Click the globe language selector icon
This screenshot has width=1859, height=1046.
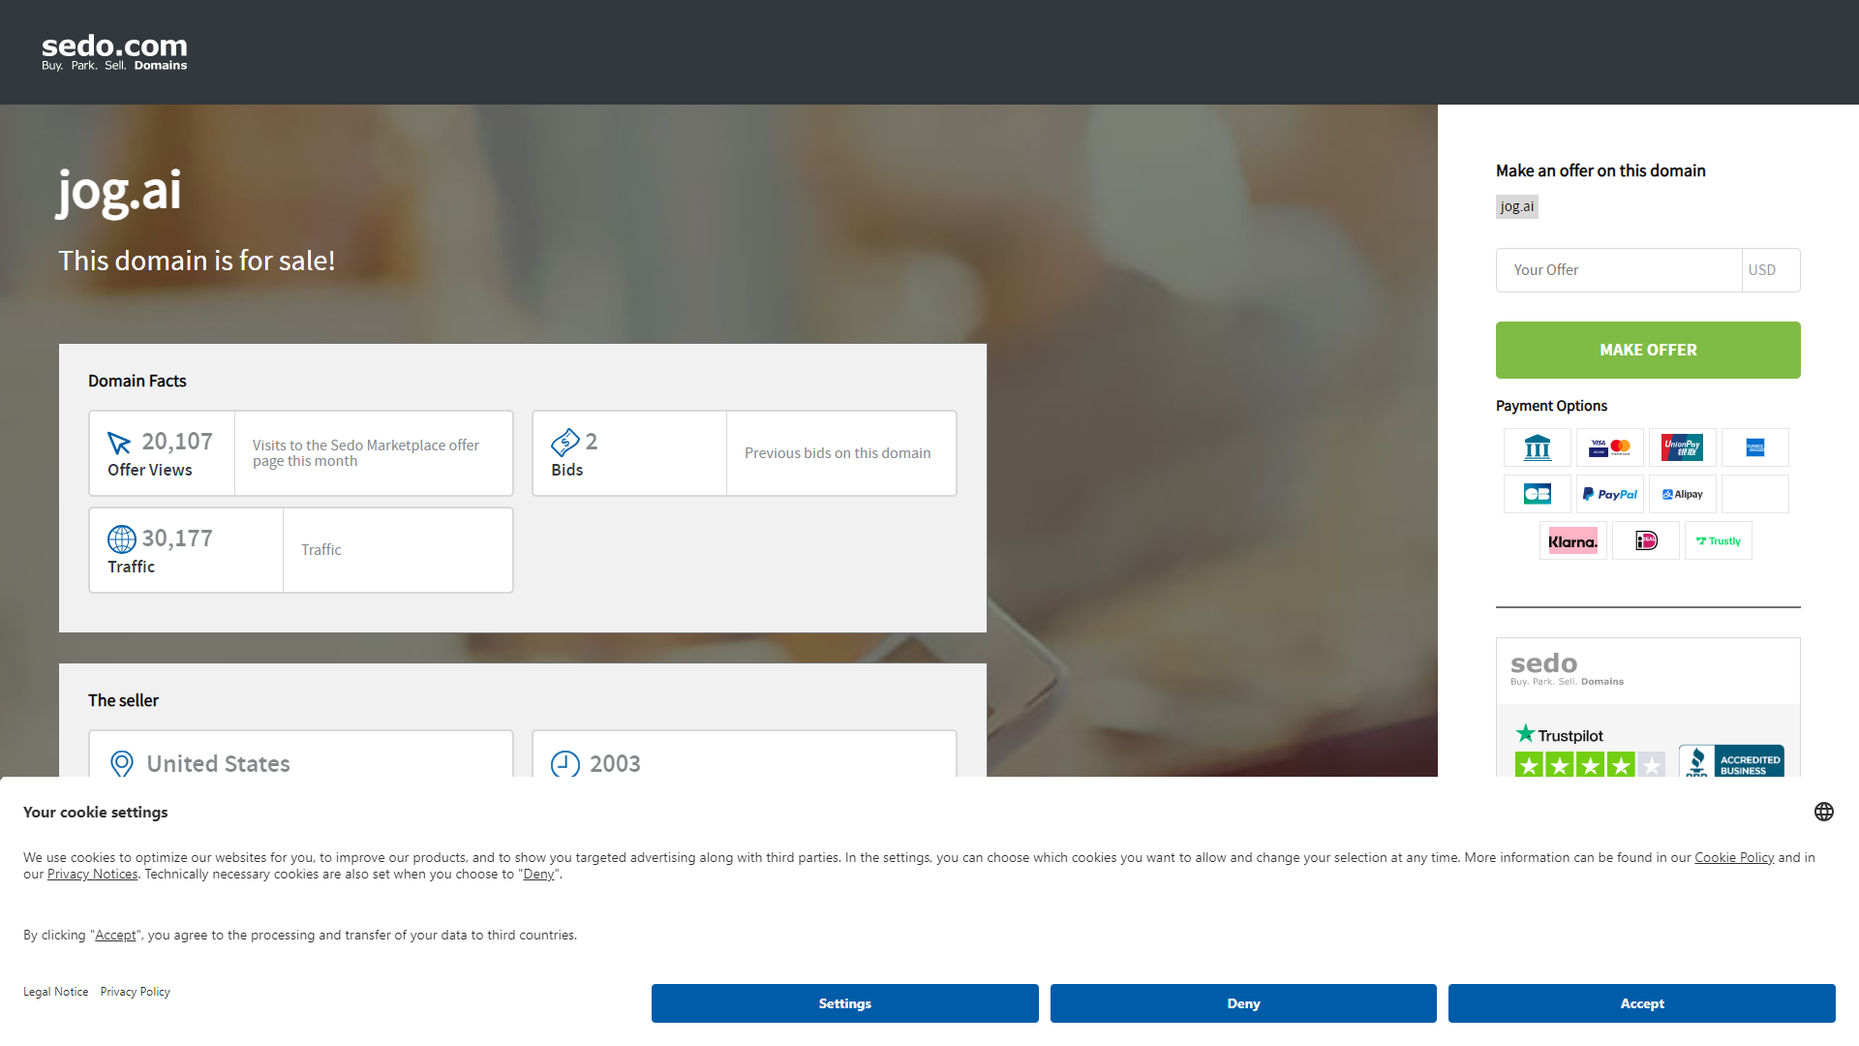click(1824, 813)
